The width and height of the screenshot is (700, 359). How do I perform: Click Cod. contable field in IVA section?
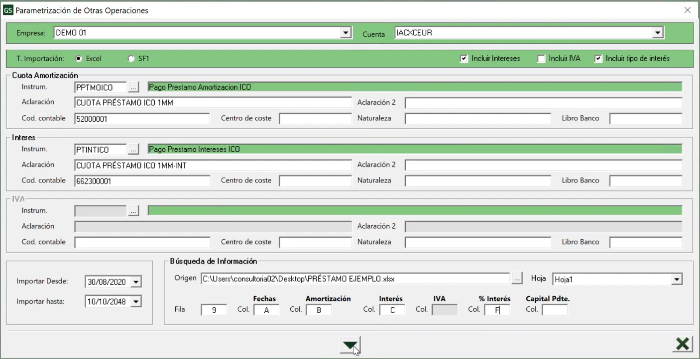[x=142, y=243]
